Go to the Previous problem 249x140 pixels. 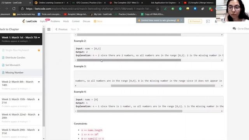[x=61, y=30]
